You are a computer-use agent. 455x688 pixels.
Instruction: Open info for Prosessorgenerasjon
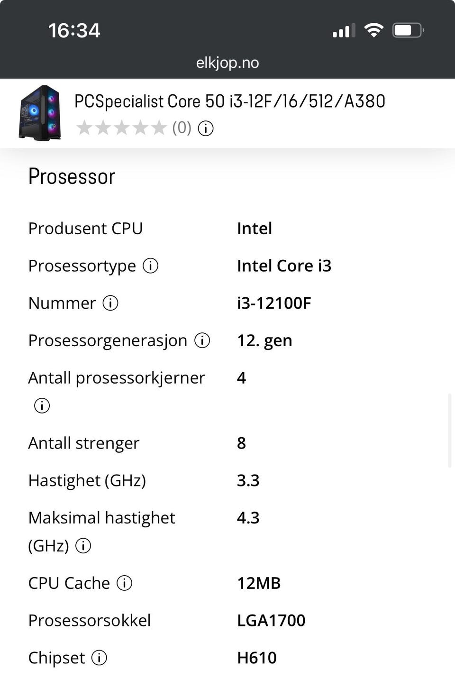pyautogui.click(x=202, y=340)
